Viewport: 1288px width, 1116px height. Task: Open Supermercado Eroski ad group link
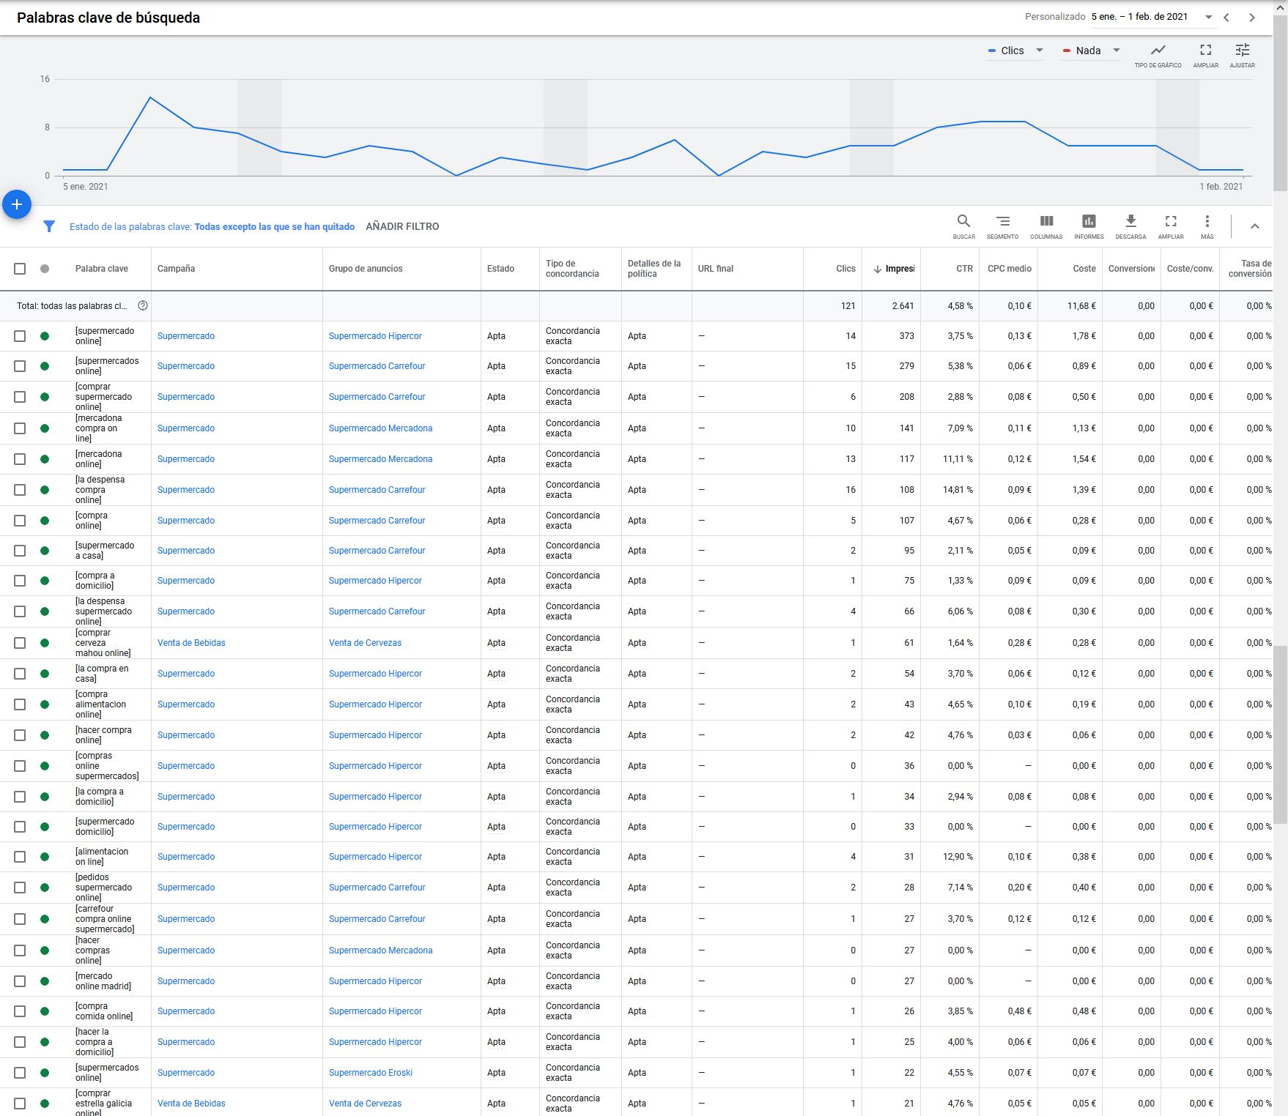[371, 1073]
